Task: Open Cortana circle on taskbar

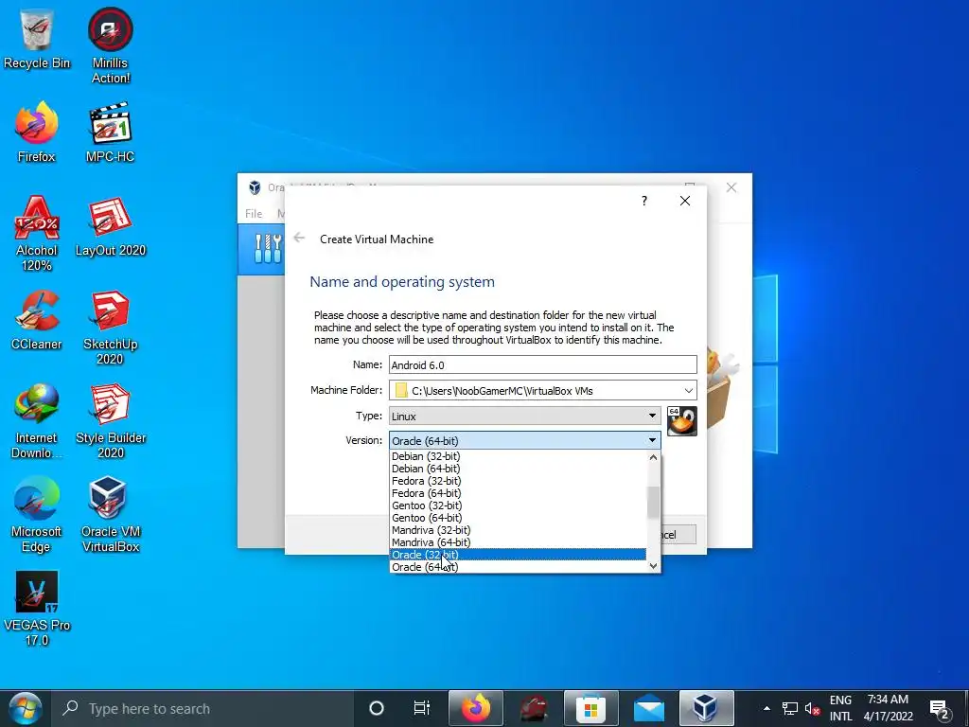Action: [376, 708]
